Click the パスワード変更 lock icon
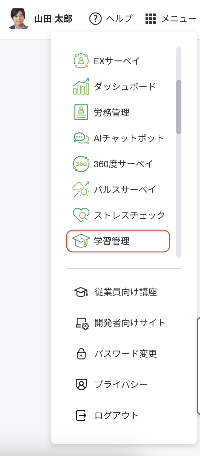Viewport: 200px width, 456px height. pyautogui.click(x=81, y=354)
